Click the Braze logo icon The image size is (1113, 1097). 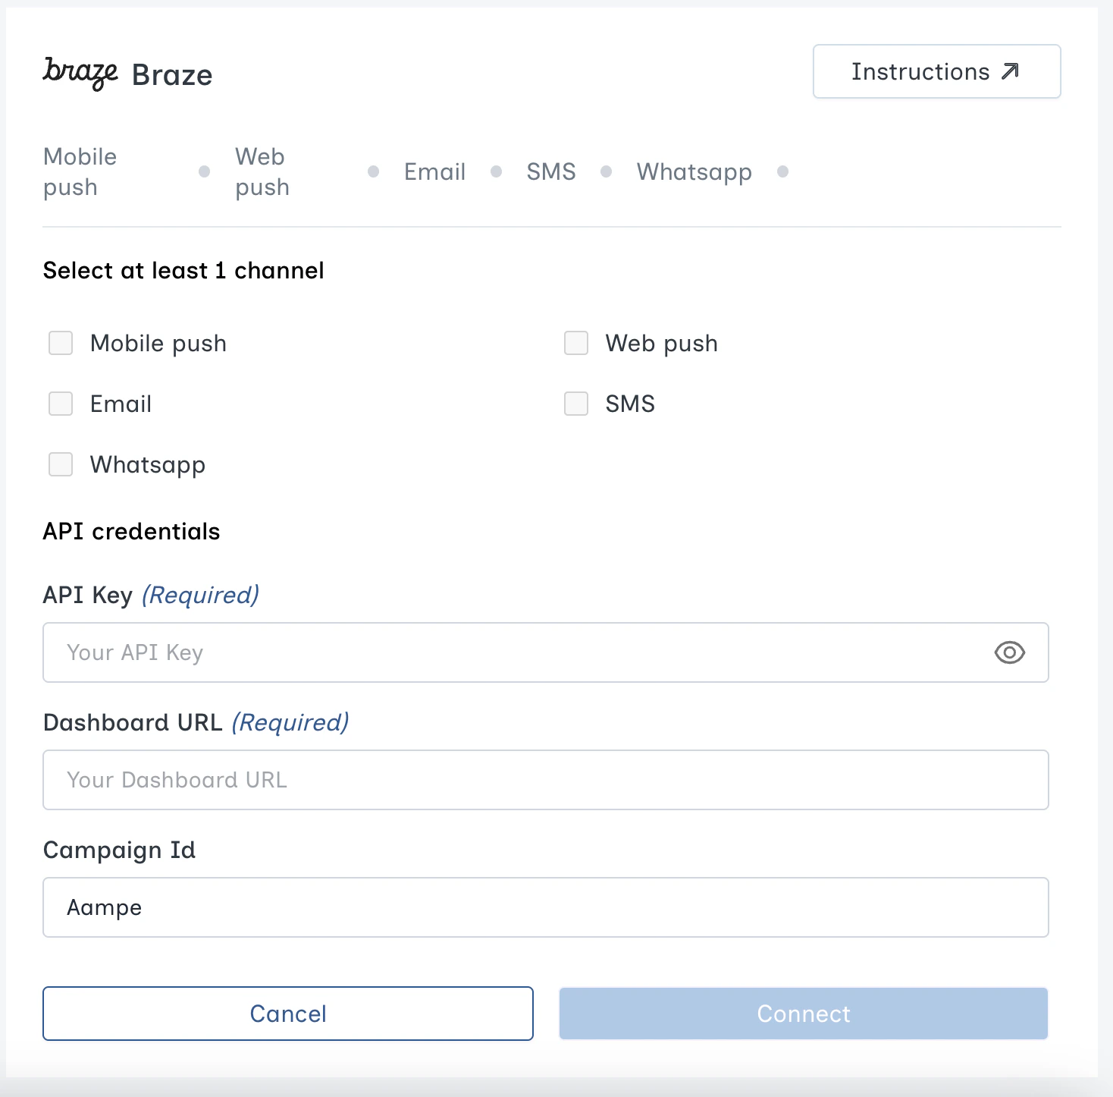click(x=80, y=74)
